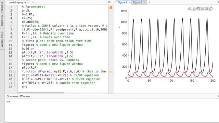
Task: Select the data tips tool in figure toolbar
Action: (x=194, y=9)
